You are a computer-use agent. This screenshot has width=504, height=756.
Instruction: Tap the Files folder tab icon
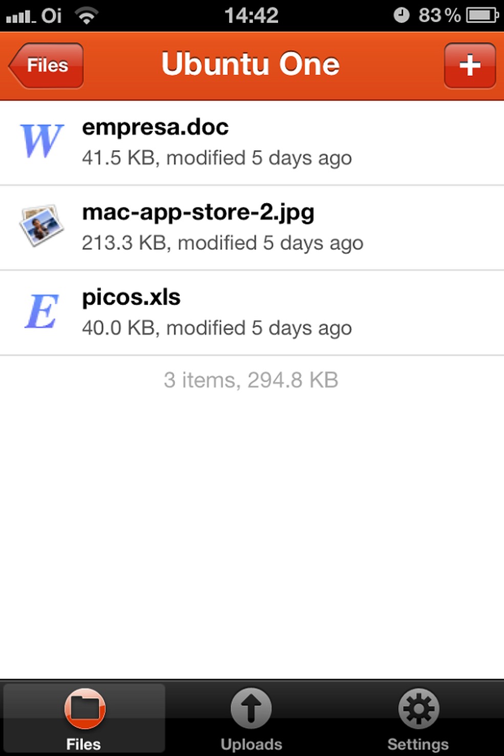[x=85, y=708]
